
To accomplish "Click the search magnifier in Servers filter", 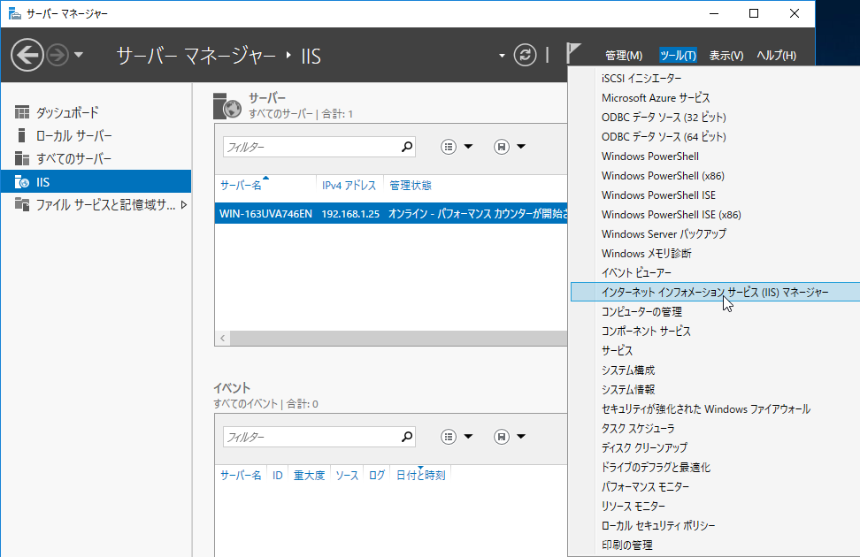I will (407, 147).
